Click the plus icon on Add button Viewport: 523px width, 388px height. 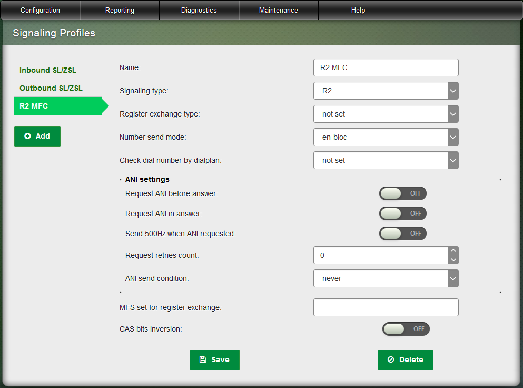point(28,136)
